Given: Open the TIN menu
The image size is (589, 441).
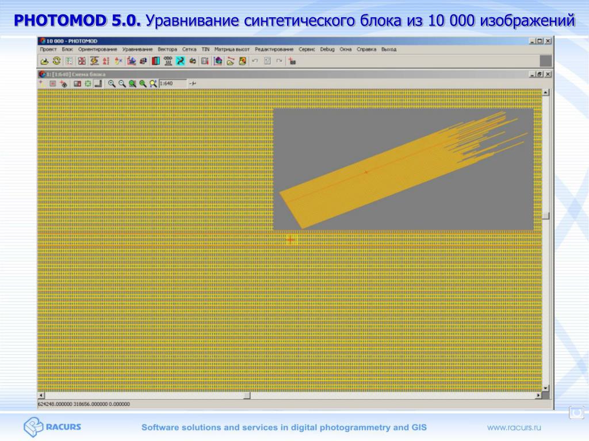Looking at the screenshot, I should pos(205,49).
